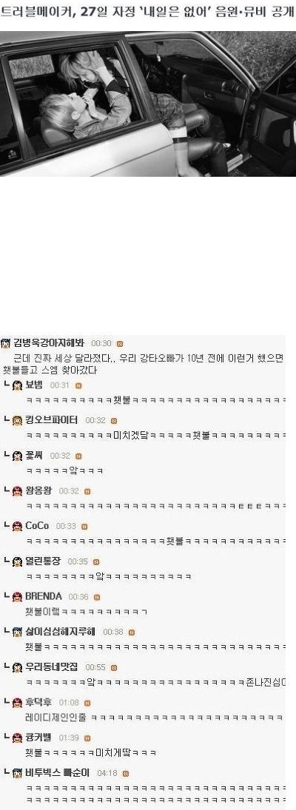The image size is (296, 810).
Task: Click the 트러블메이커 article headline
Action: pyautogui.click(x=148, y=13)
